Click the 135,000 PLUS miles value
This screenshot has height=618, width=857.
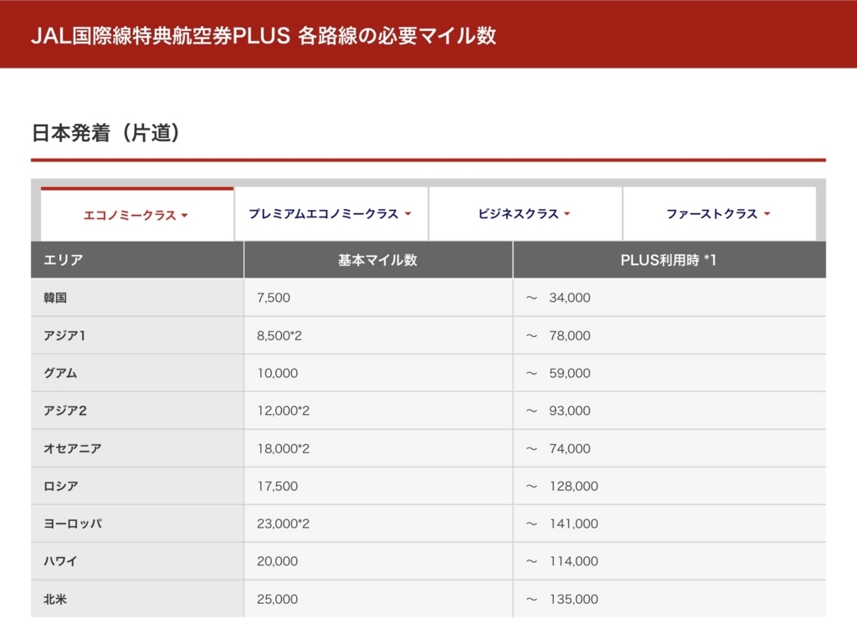[x=573, y=599]
